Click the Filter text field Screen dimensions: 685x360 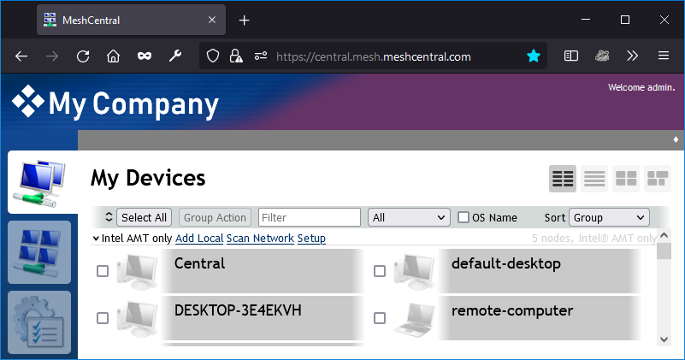coord(310,217)
